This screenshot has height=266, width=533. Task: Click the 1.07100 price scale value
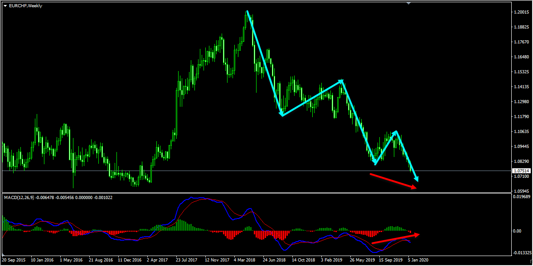click(x=522, y=176)
